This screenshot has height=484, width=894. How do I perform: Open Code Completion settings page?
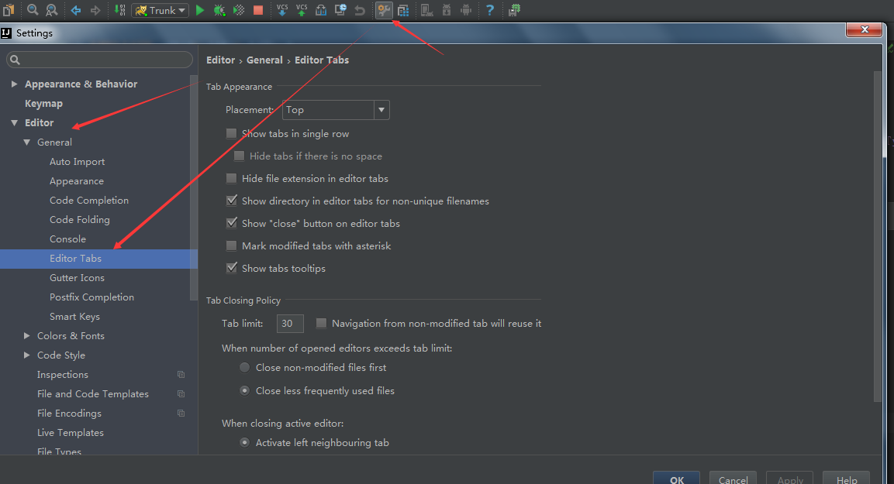pos(89,201)
